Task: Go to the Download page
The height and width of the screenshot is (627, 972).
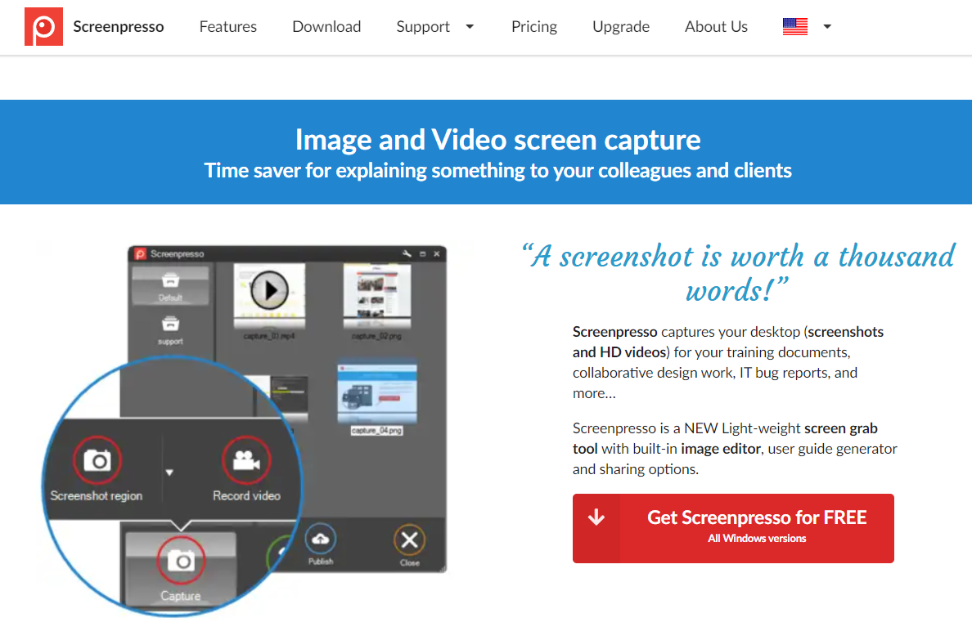Action: 326,27
